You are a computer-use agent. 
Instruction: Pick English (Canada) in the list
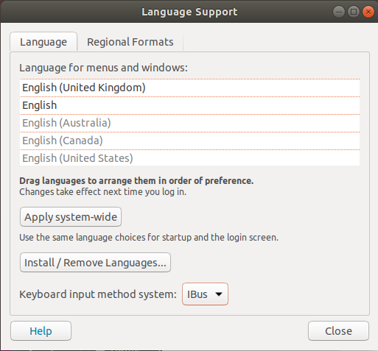click(189, 141)
